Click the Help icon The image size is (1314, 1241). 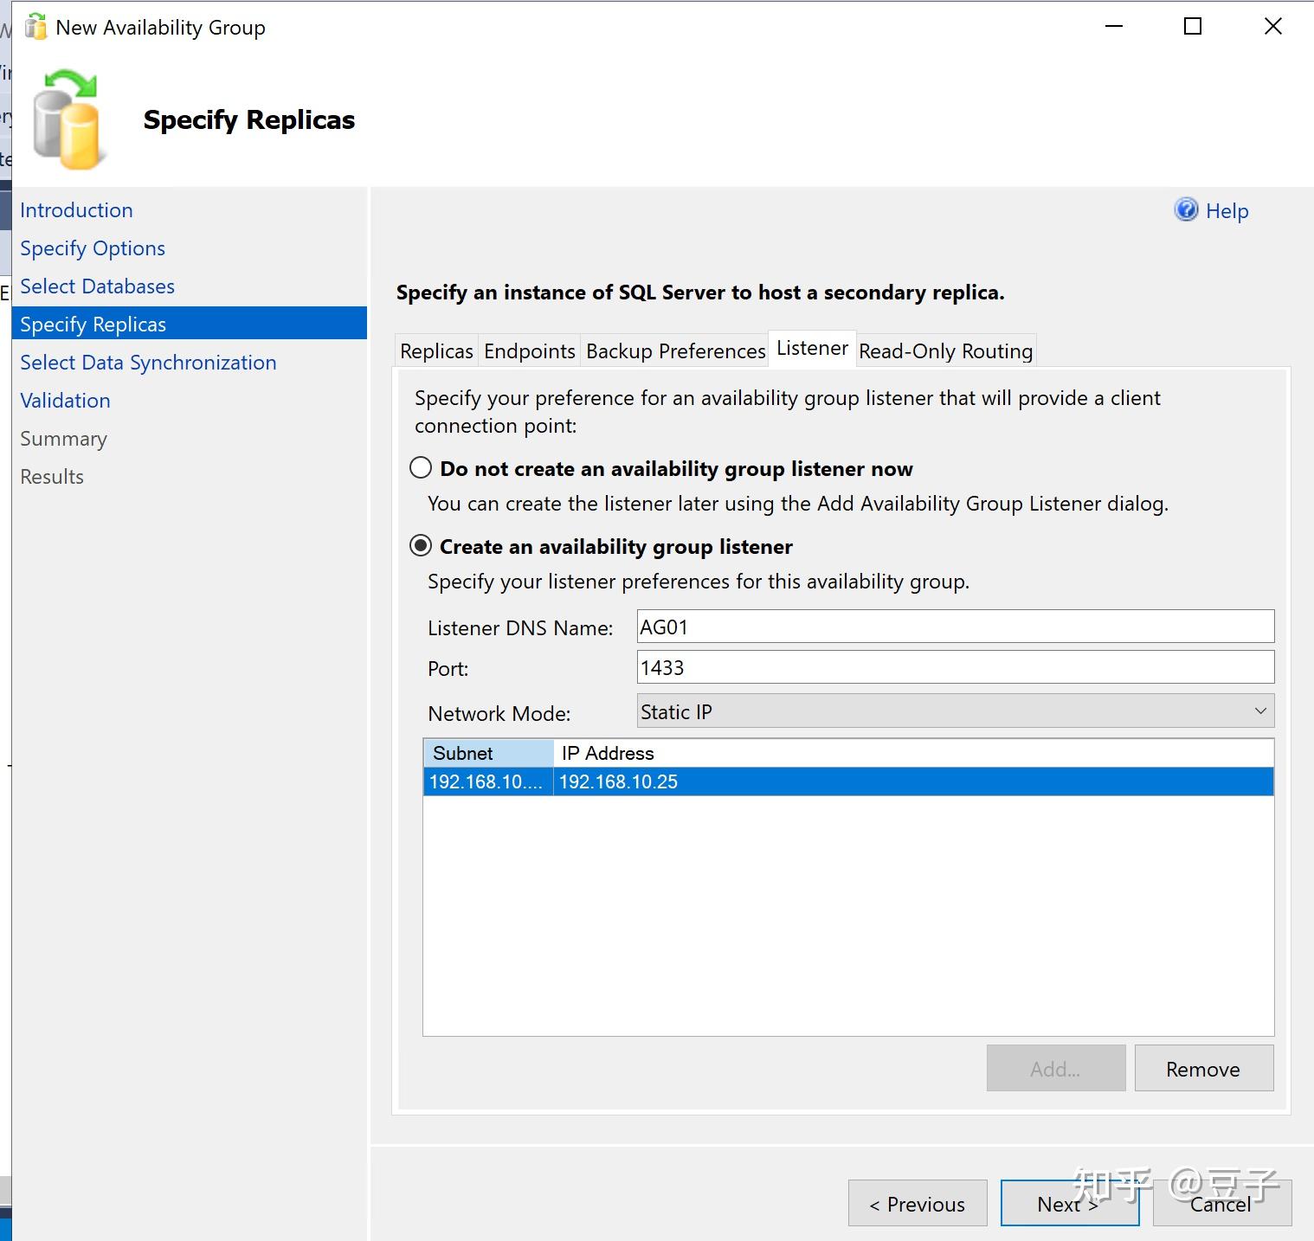pos(1186,210)
